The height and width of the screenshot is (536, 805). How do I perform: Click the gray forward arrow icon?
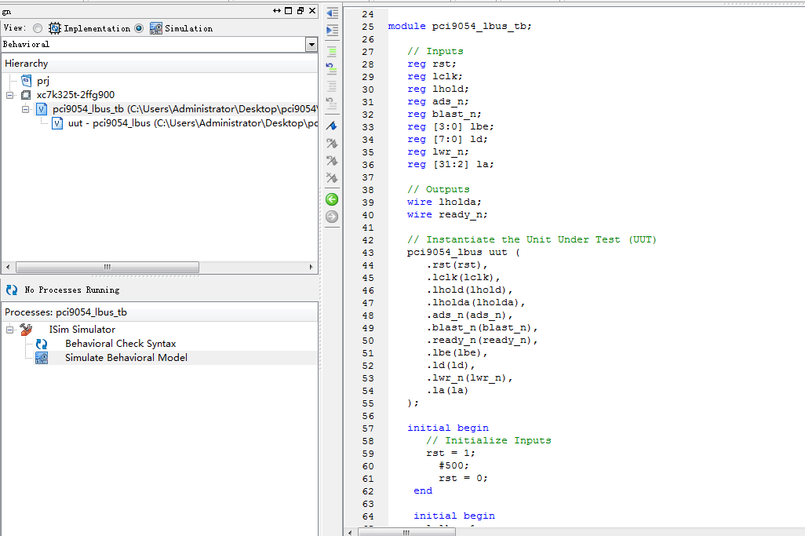pos(332,217)
